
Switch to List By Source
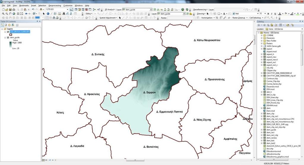[x=6, y=25]
